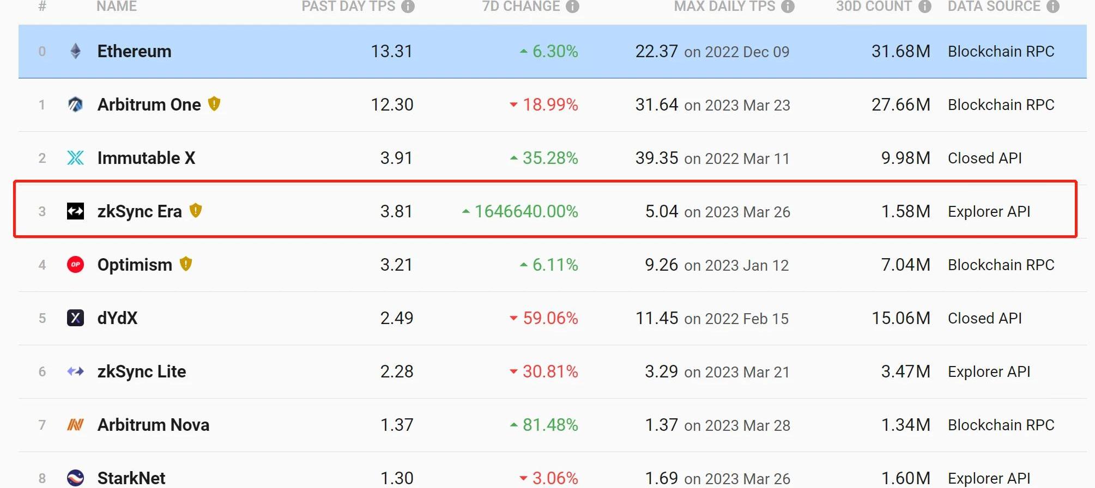Click info icon next to Data Source
This screenshot has width=1095, height=488.
[1053, 7]
